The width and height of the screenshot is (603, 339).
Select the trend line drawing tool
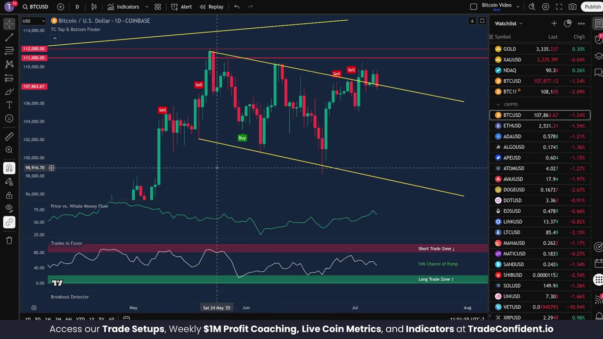point(9,37)
